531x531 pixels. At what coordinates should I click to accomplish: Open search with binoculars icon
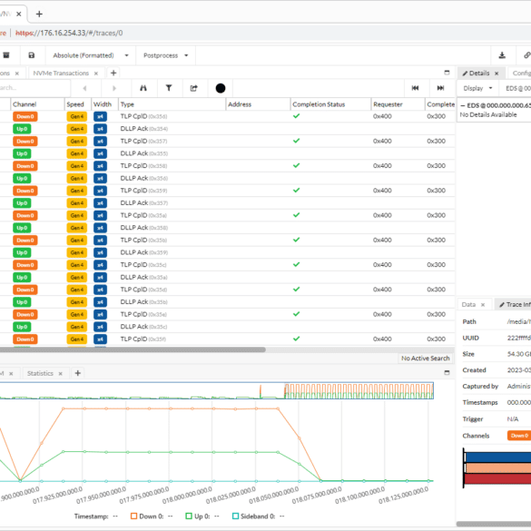[x=143, y=88]
